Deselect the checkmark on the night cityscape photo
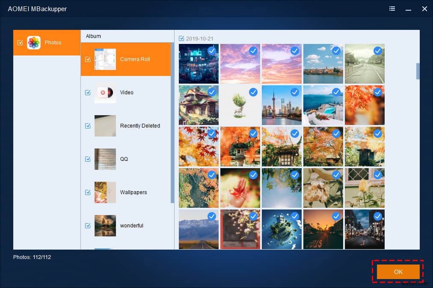This screenshot has width=433, height=288. pos(212,50)
